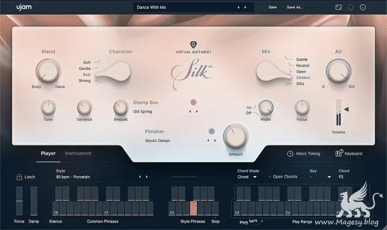This screenshot has height=230, width=387.
Task: Click the Damp slider
Action: [x=34, y=201]
